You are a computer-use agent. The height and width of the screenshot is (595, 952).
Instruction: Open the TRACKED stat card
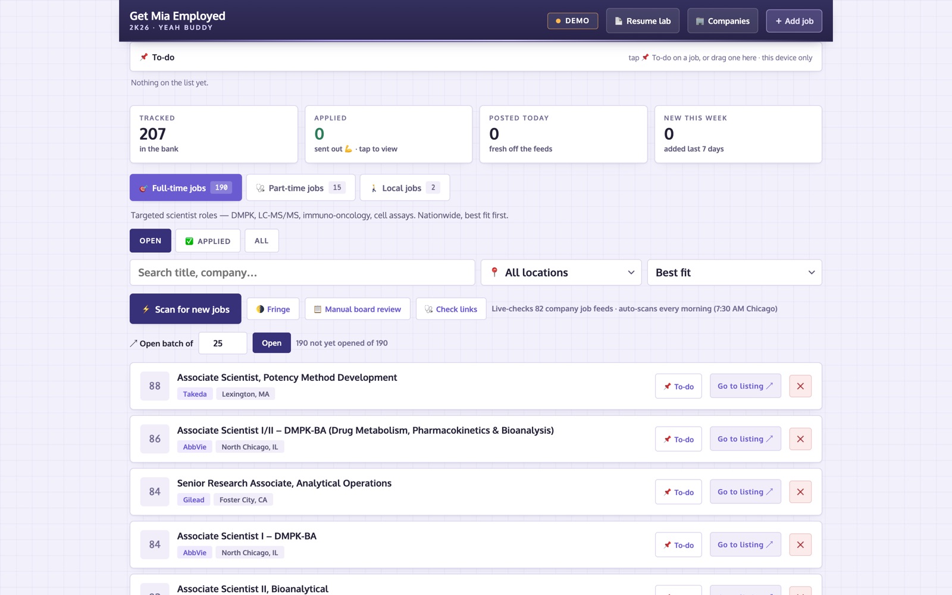click(x=214, y=134)
